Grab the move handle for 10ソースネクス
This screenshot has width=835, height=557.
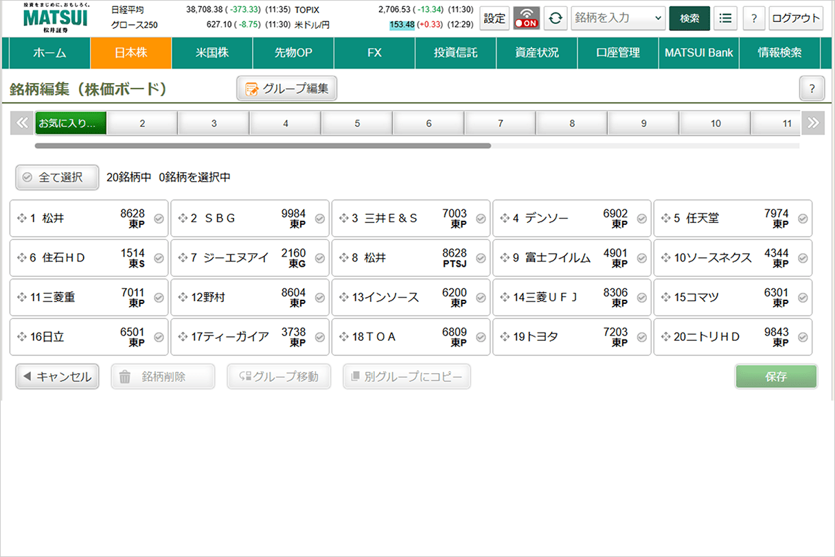pos(665,258)
